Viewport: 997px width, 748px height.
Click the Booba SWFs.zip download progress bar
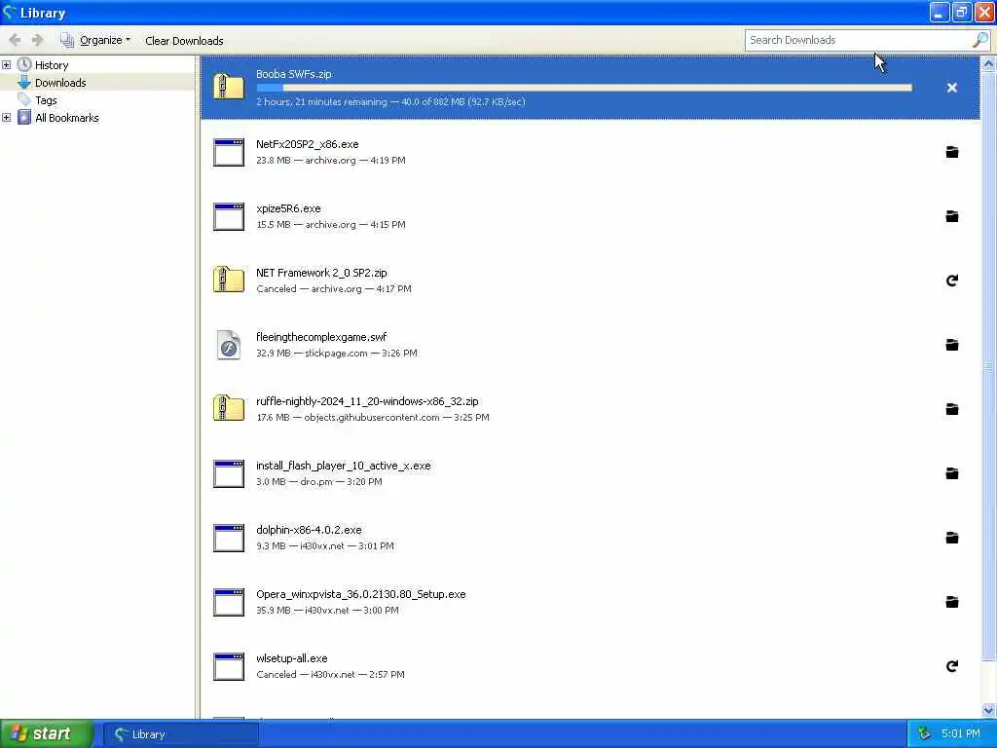pos(584,88)
